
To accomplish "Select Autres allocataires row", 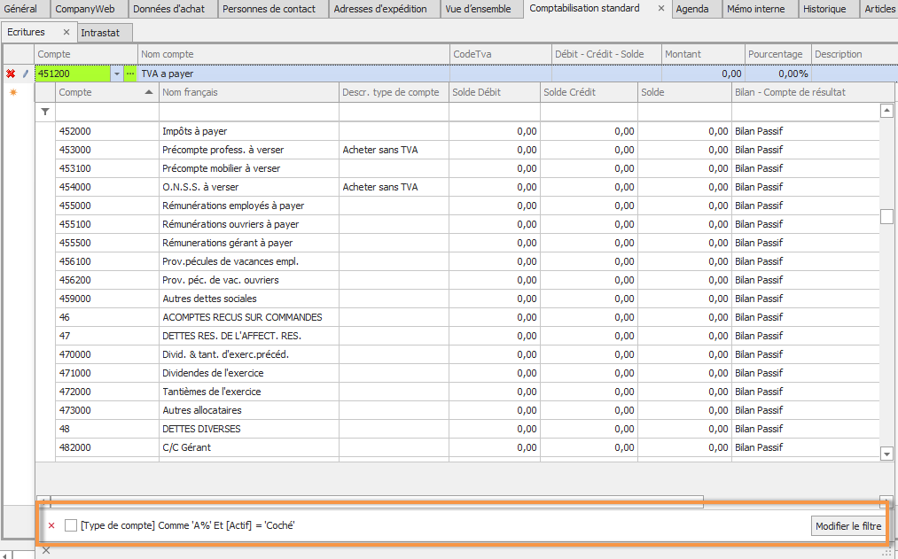I will coord(467,410).
